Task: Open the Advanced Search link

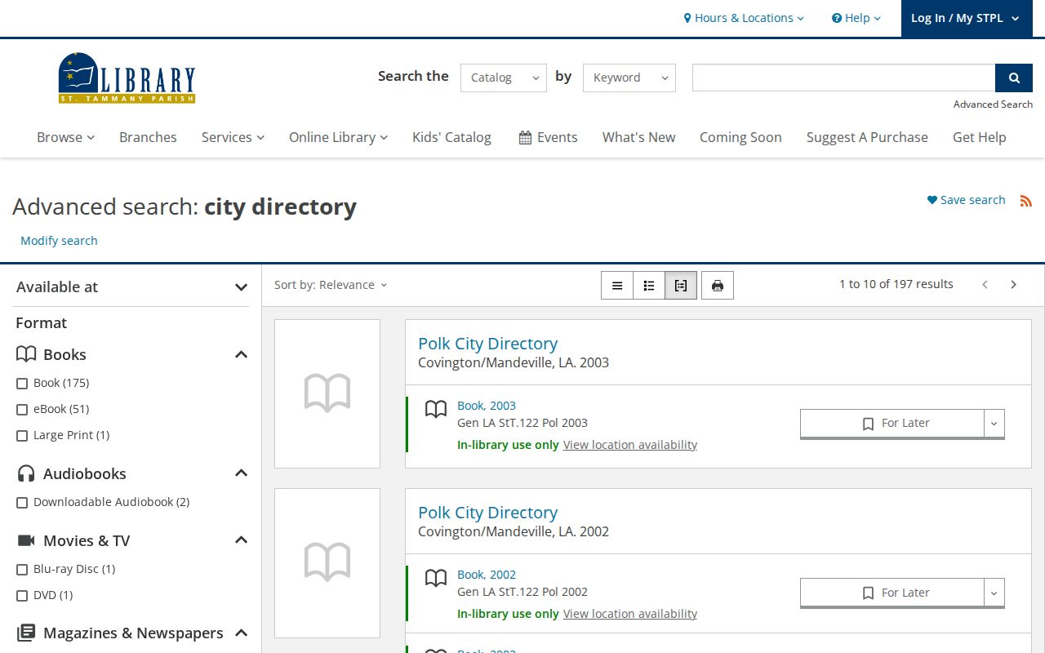Action: (993, 104)
